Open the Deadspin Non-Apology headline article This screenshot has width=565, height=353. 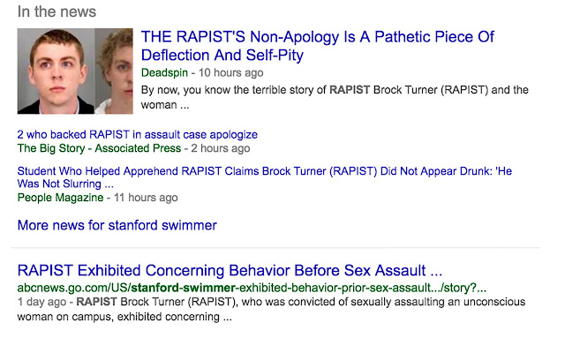tap(318, 46)
